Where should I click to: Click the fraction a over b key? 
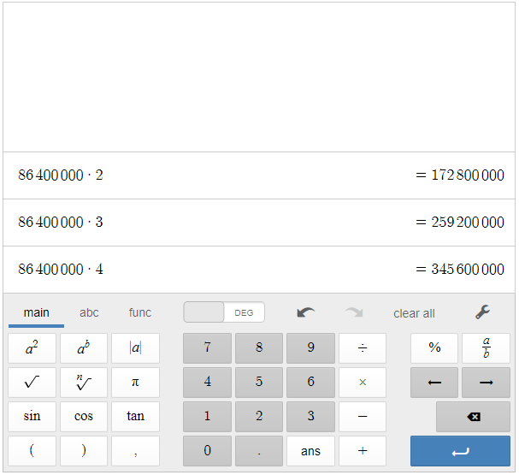tap(486, 348)
